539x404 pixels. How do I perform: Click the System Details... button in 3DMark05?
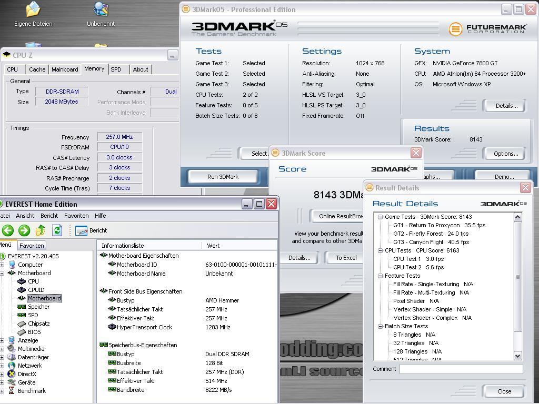click(x=504, y=106)
